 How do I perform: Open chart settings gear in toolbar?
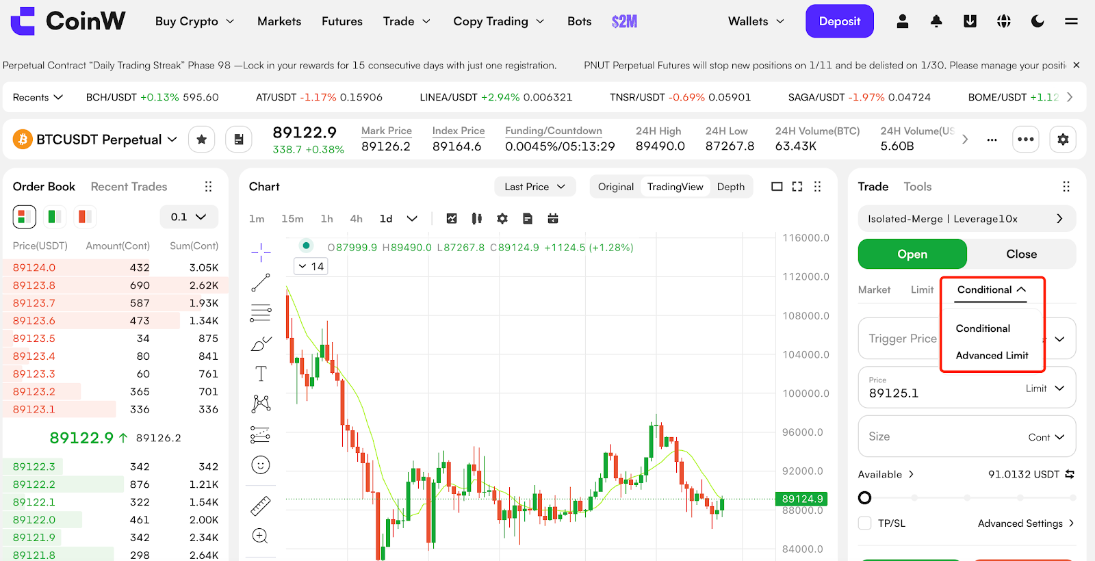click(502, 219)
